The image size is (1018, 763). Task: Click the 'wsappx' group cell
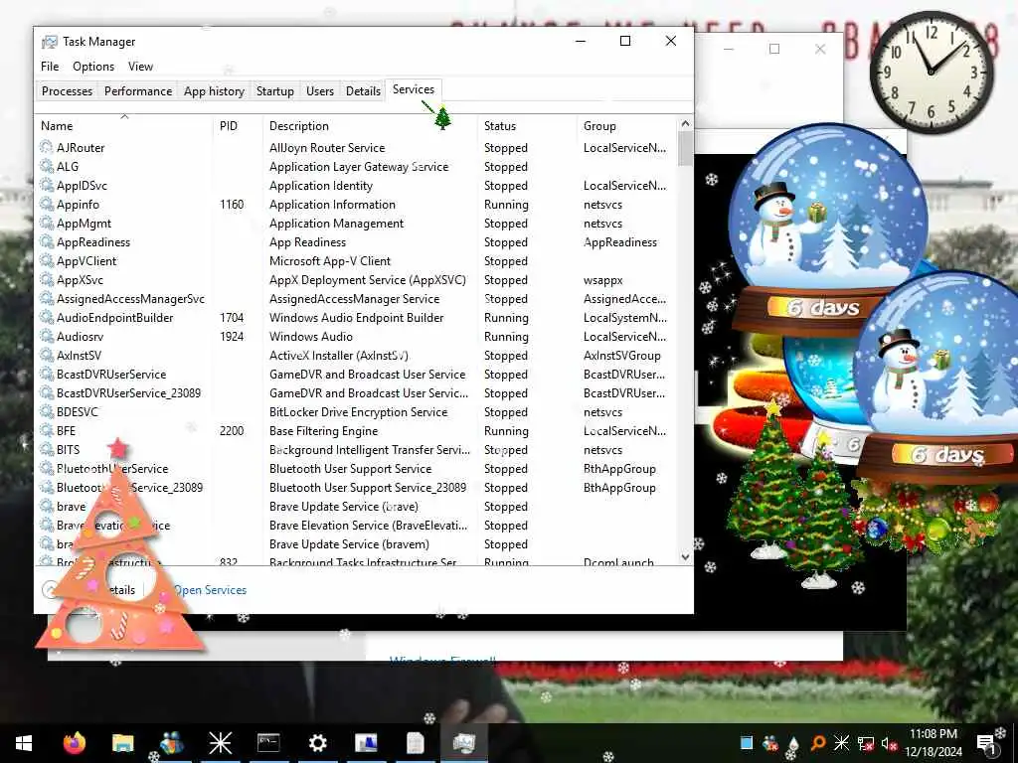pos(603,279)
